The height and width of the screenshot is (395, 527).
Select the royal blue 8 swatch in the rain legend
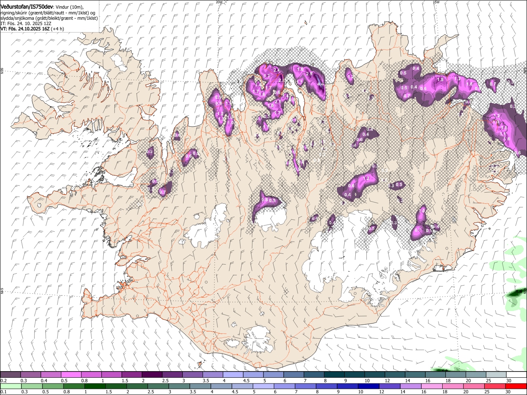[326, 386]
